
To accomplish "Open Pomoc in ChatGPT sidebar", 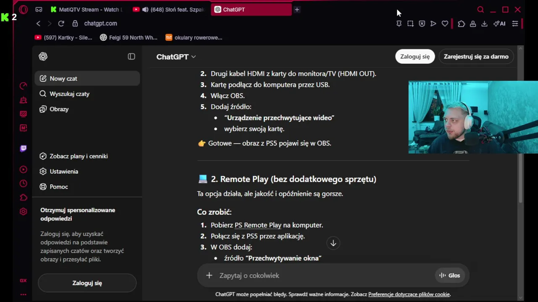I will (x=87, y=187).
